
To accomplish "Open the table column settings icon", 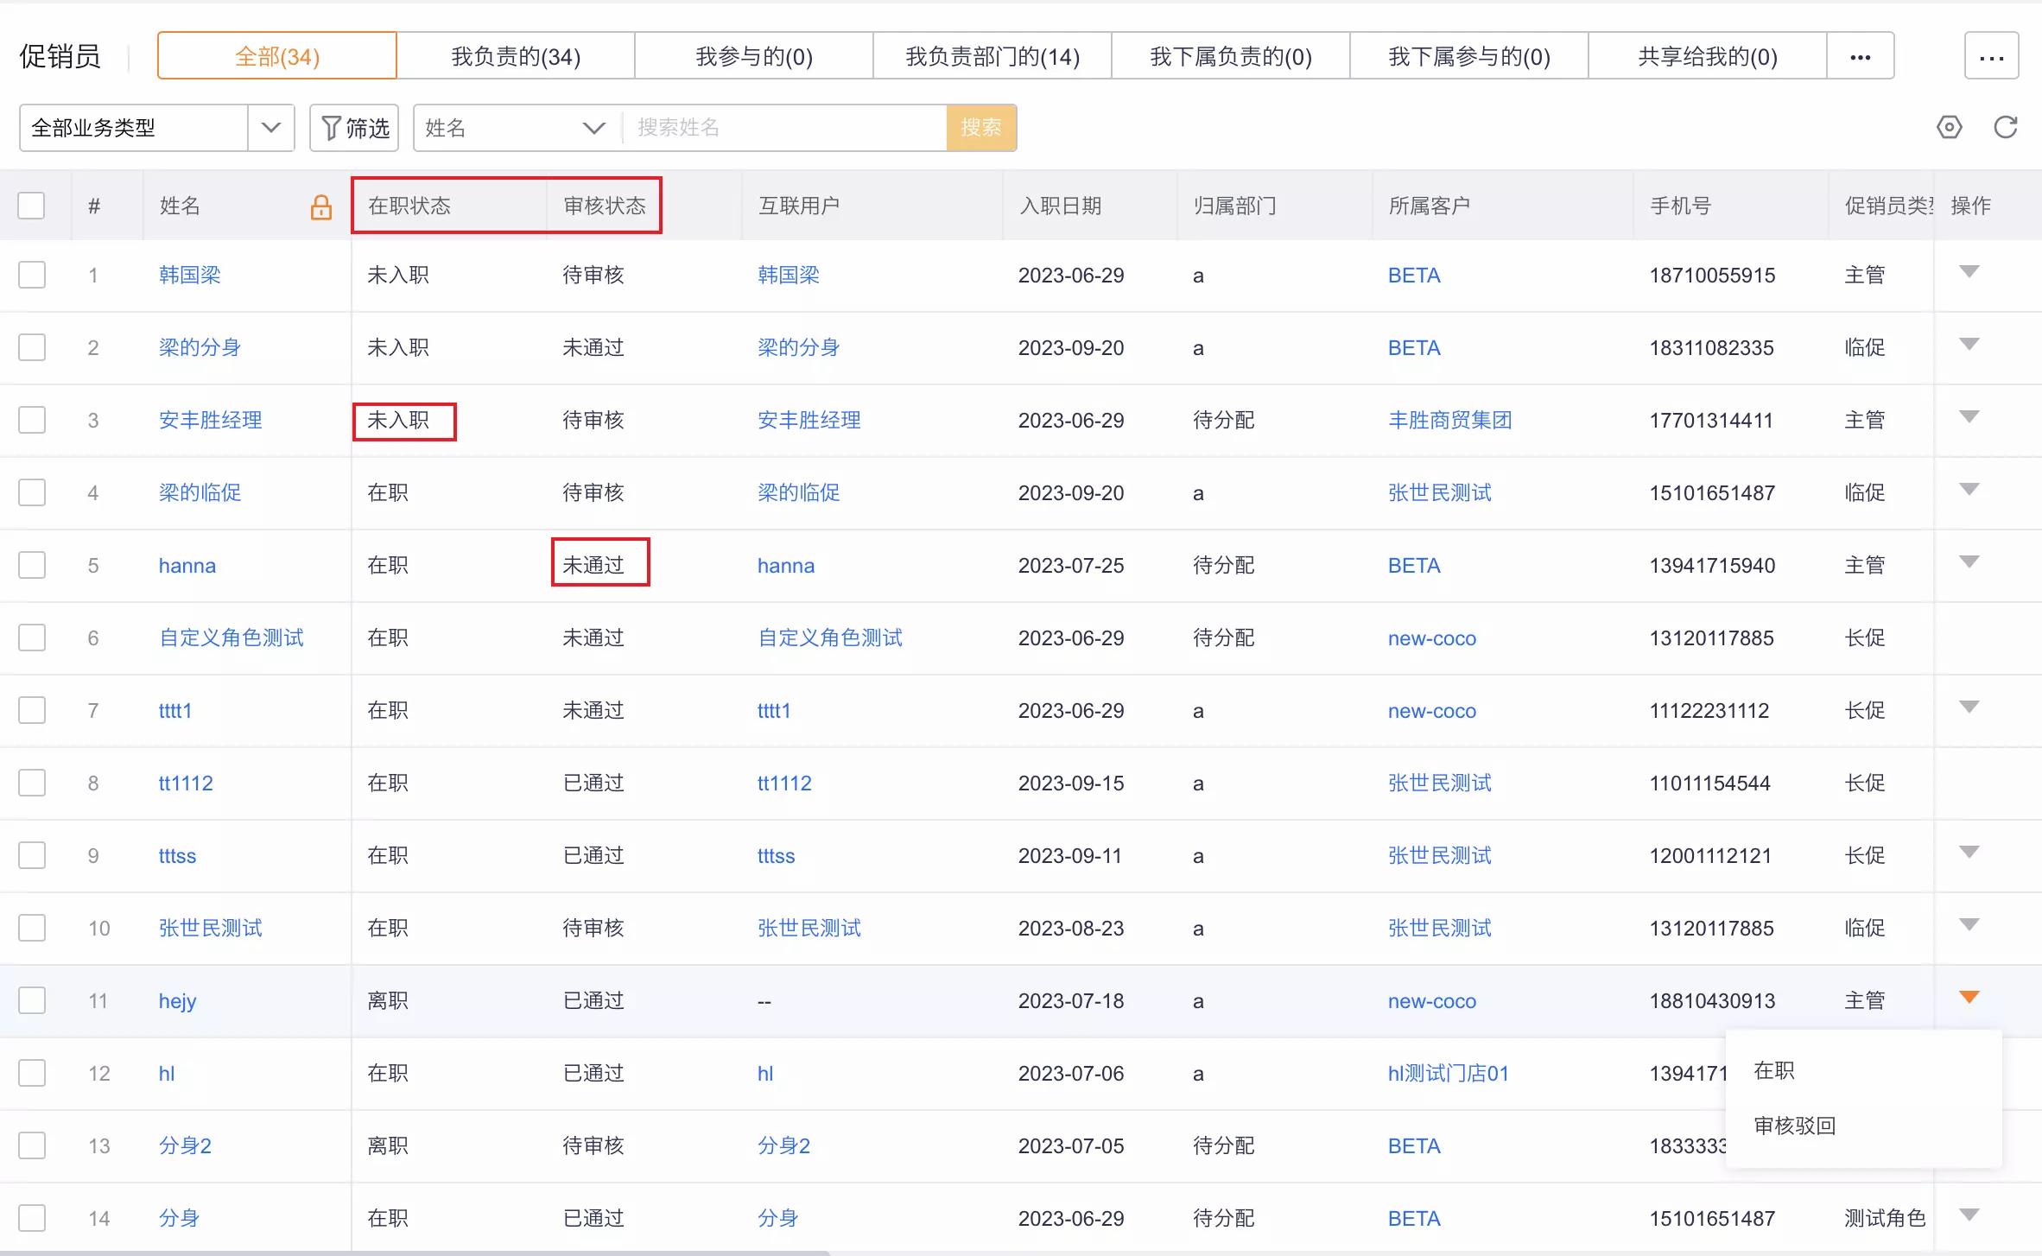I will tap(1950, 127).
